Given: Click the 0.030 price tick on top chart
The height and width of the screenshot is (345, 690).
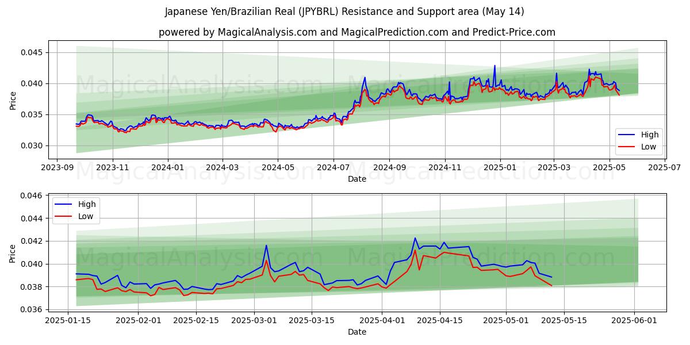Looking at the screenshot, I should click(x=32, y=146).
